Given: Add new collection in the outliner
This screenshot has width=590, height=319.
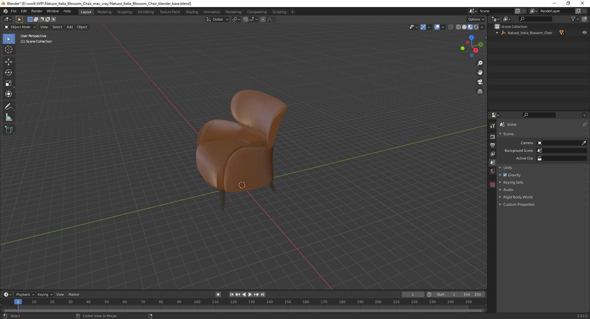Looking at the screenshot, I should 584,19.
